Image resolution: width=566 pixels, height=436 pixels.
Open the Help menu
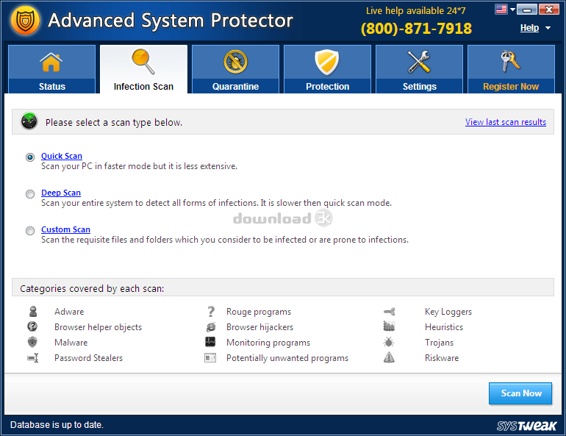pos(529,28)
